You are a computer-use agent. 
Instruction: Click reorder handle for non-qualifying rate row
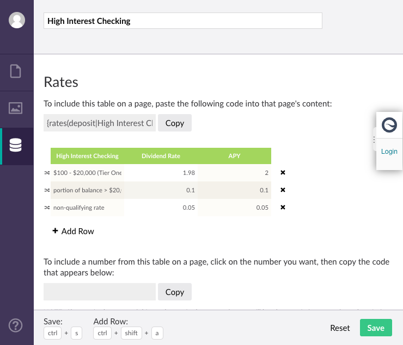click(47, 208)
